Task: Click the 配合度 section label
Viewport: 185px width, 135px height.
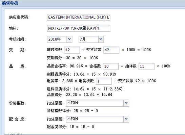Action: tap(17, 119)
